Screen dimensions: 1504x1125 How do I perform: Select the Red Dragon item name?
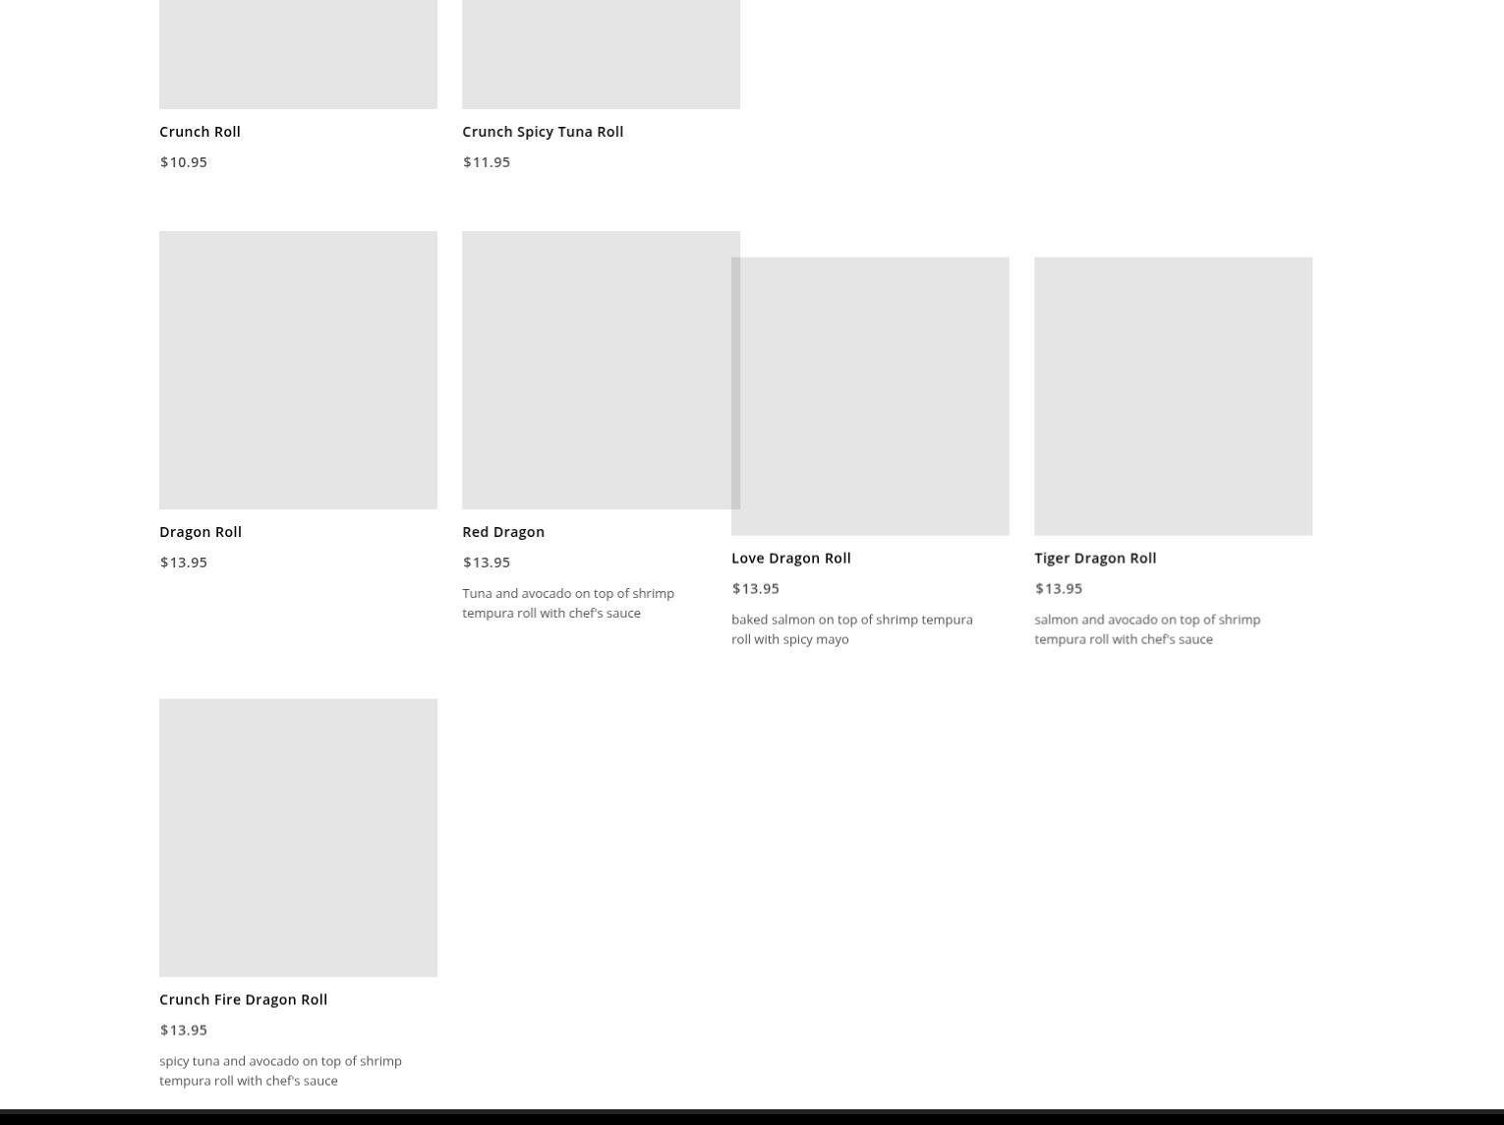pyautogui.click(x=503, y=531)
